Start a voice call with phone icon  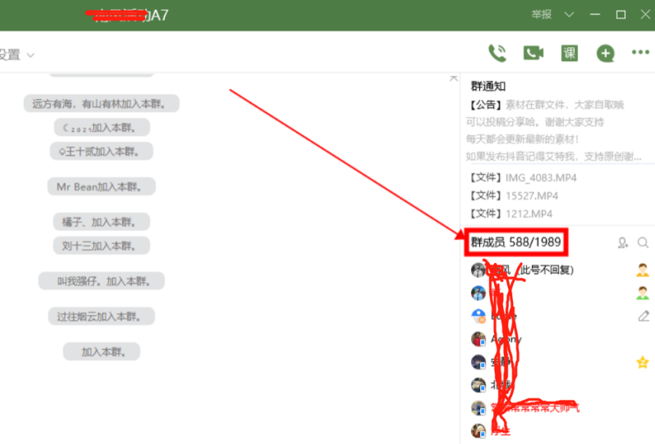497,53
